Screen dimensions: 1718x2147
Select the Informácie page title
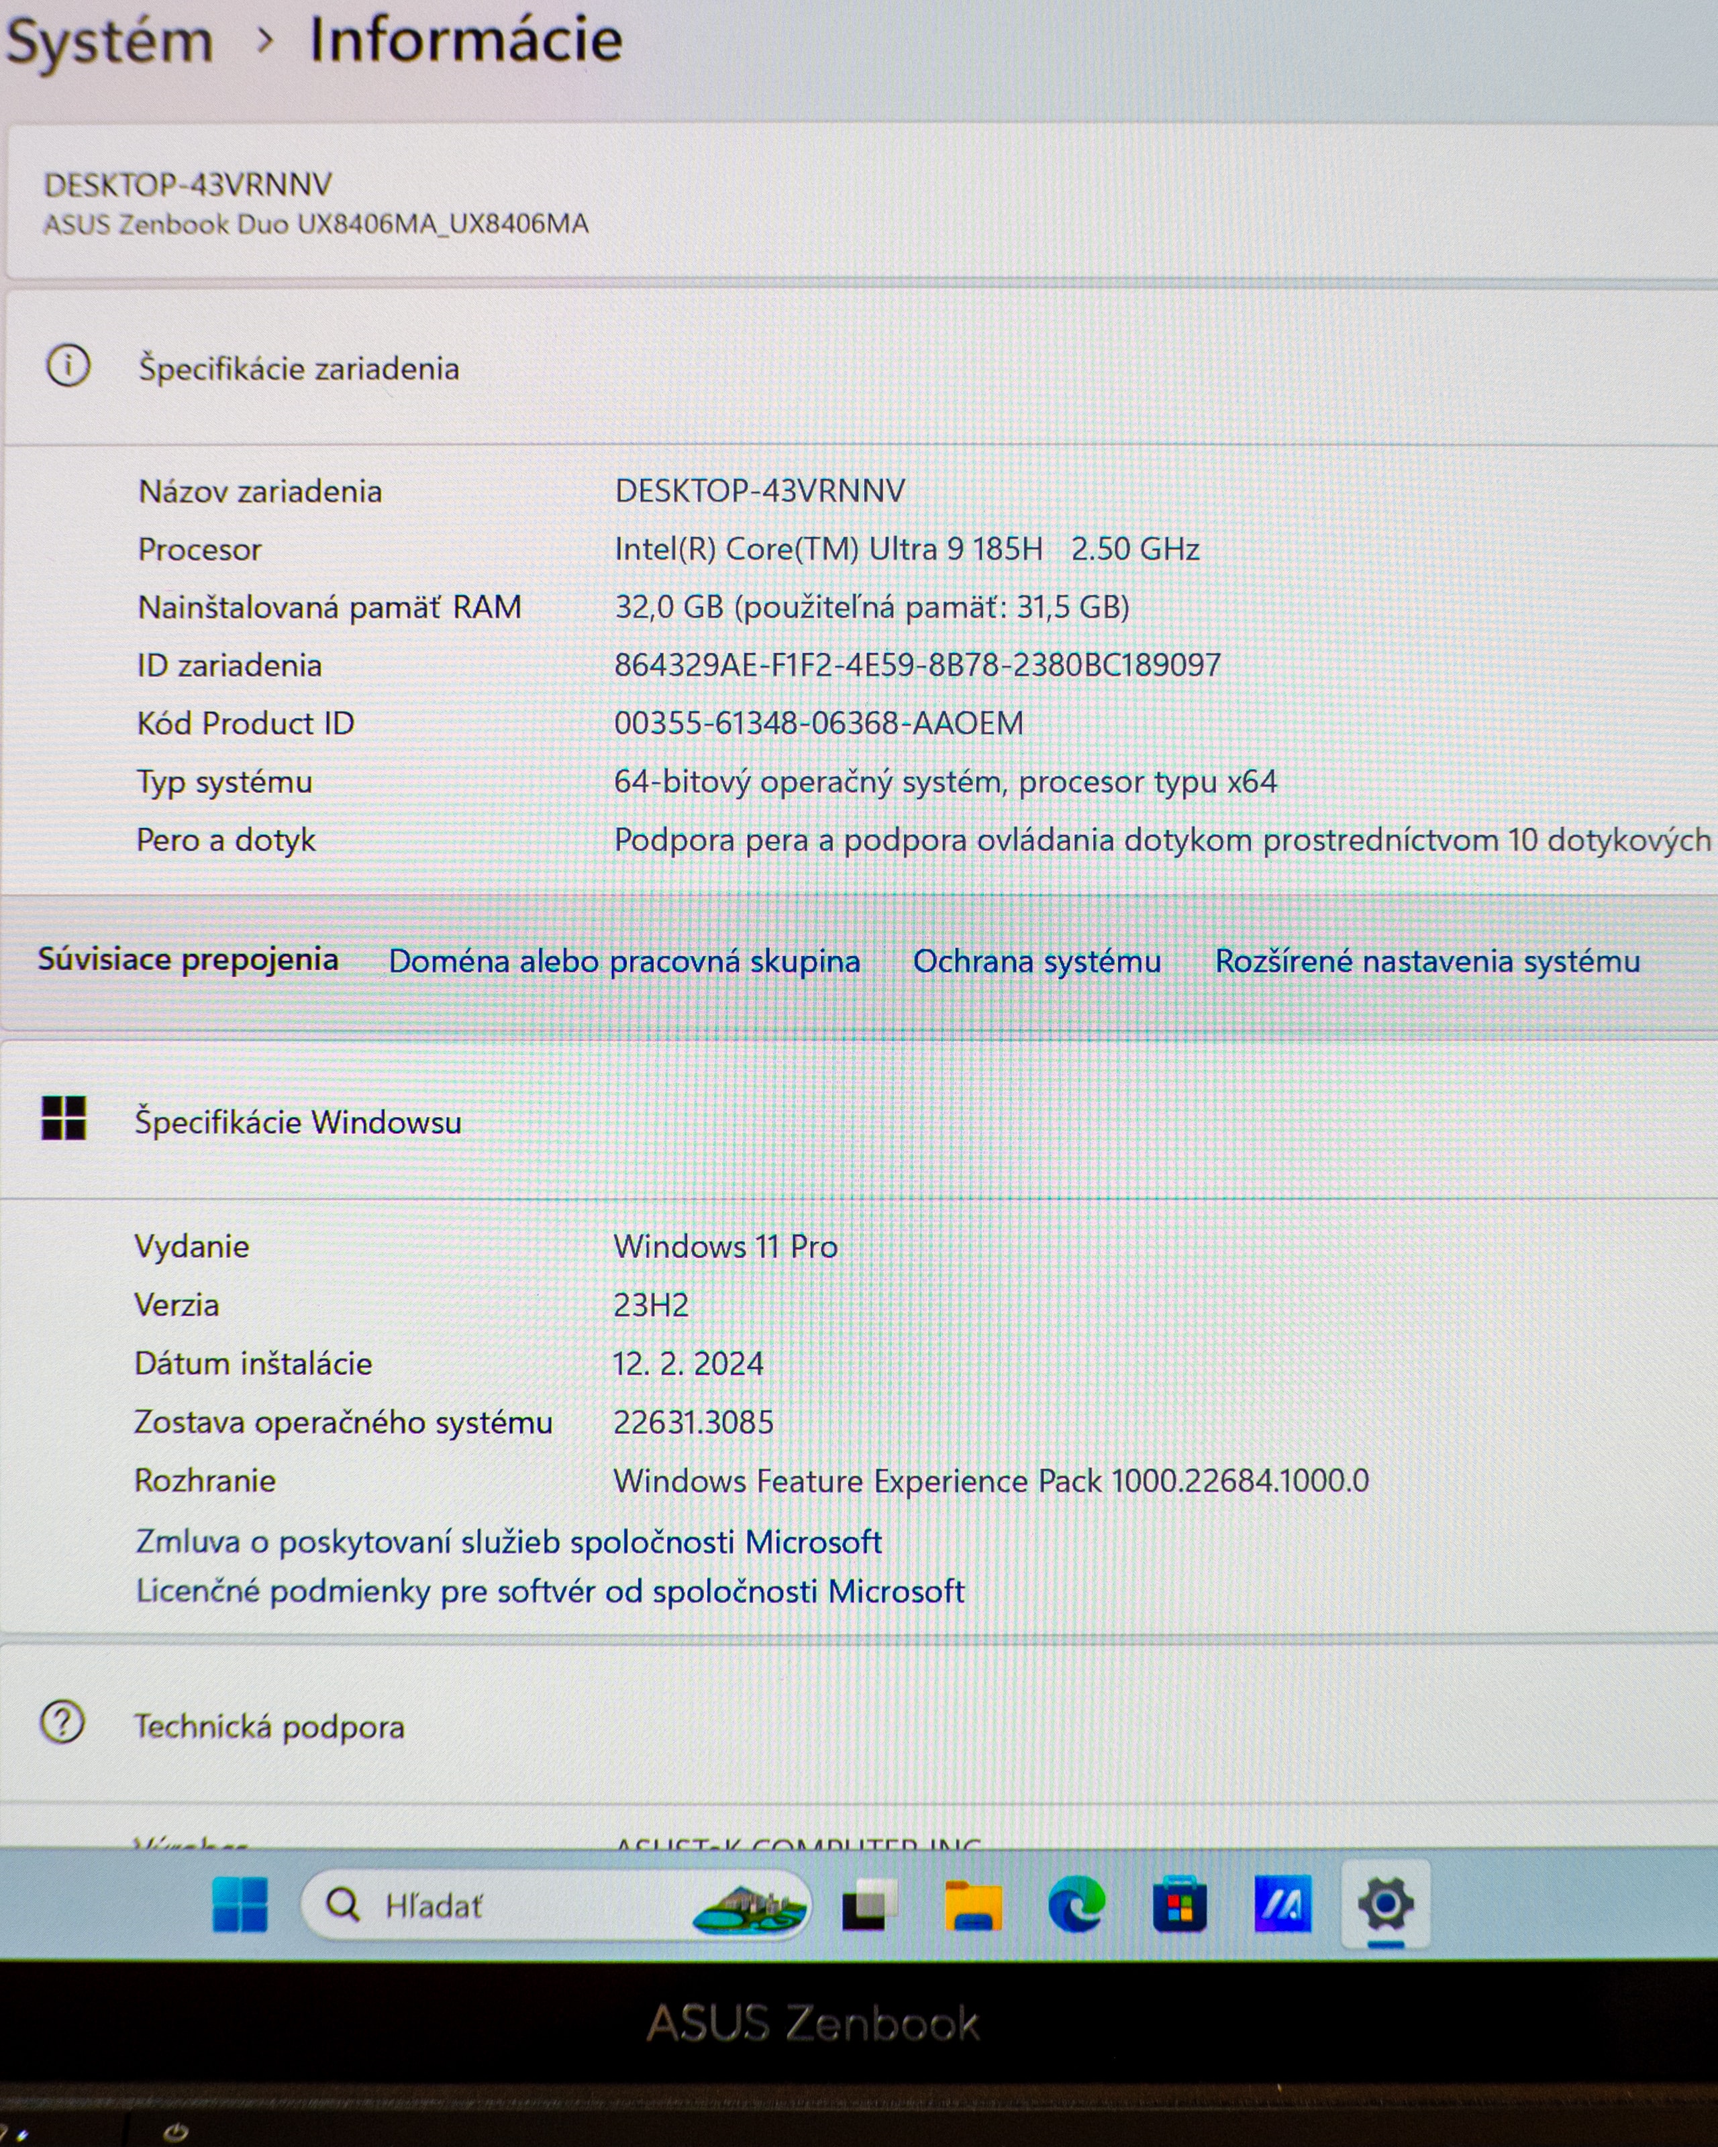coord(466,41)
